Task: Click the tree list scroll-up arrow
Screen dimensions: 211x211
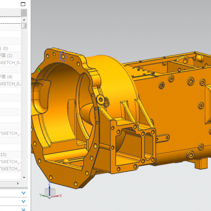Action: 24,20
